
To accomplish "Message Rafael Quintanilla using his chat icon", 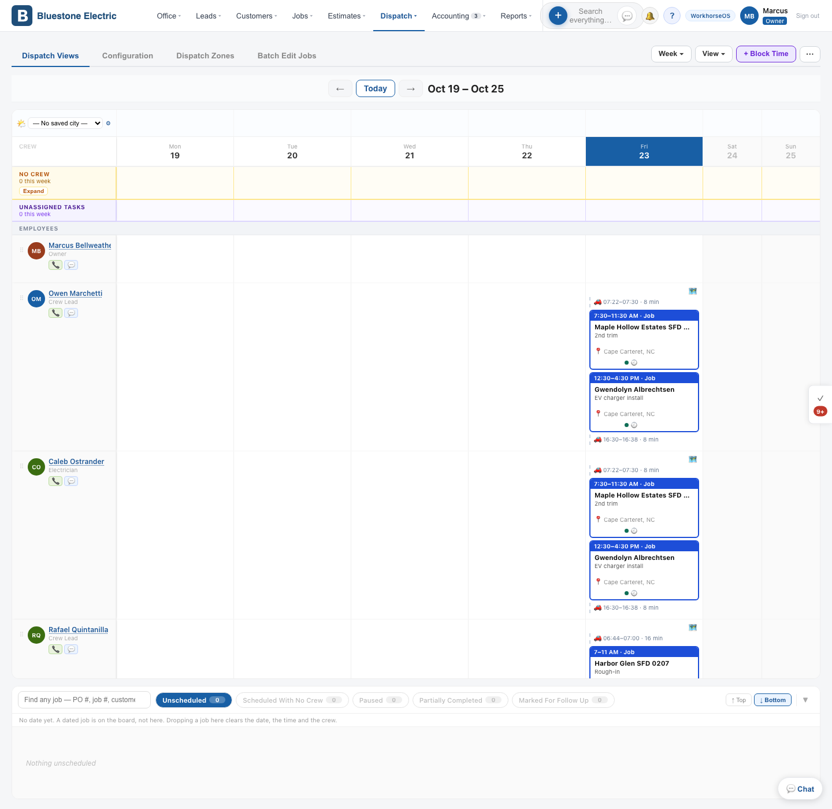I will (x=71, y=649).
